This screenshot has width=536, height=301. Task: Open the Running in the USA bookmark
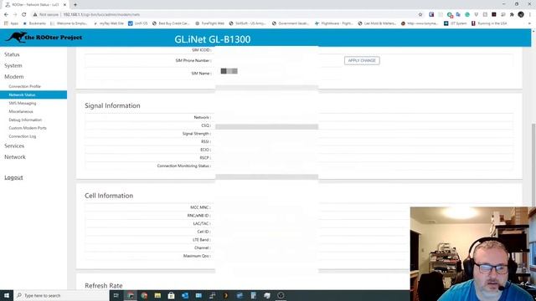(x=489, y=23)
